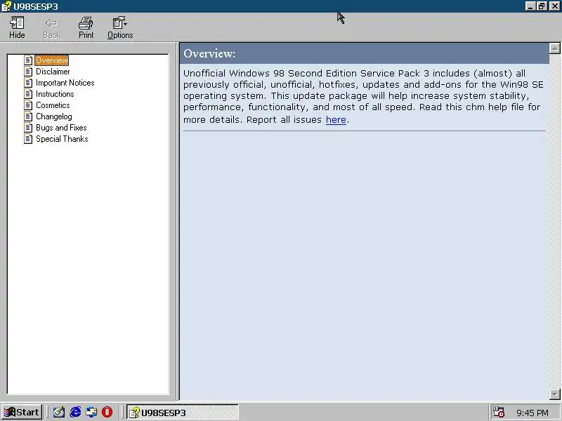Click the page icon beside Cosmetics

pos(28,105)
